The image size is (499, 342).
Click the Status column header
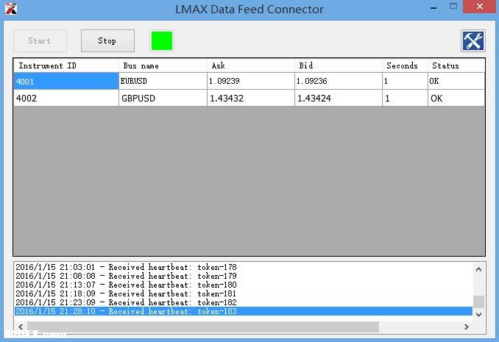[x=456, y=65]
